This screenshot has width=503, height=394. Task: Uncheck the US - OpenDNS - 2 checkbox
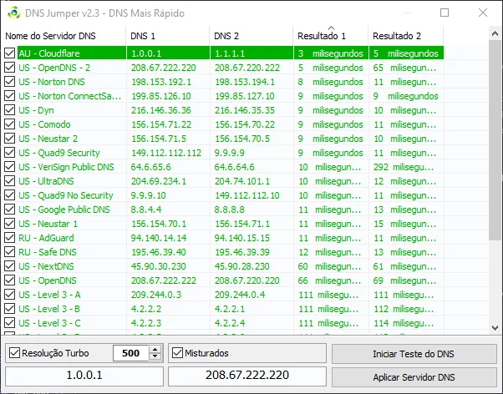[x=10, y=68]
